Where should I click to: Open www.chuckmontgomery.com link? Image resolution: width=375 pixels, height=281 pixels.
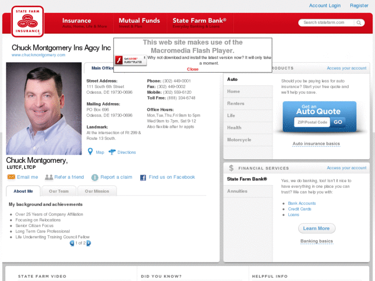[38, 55]
